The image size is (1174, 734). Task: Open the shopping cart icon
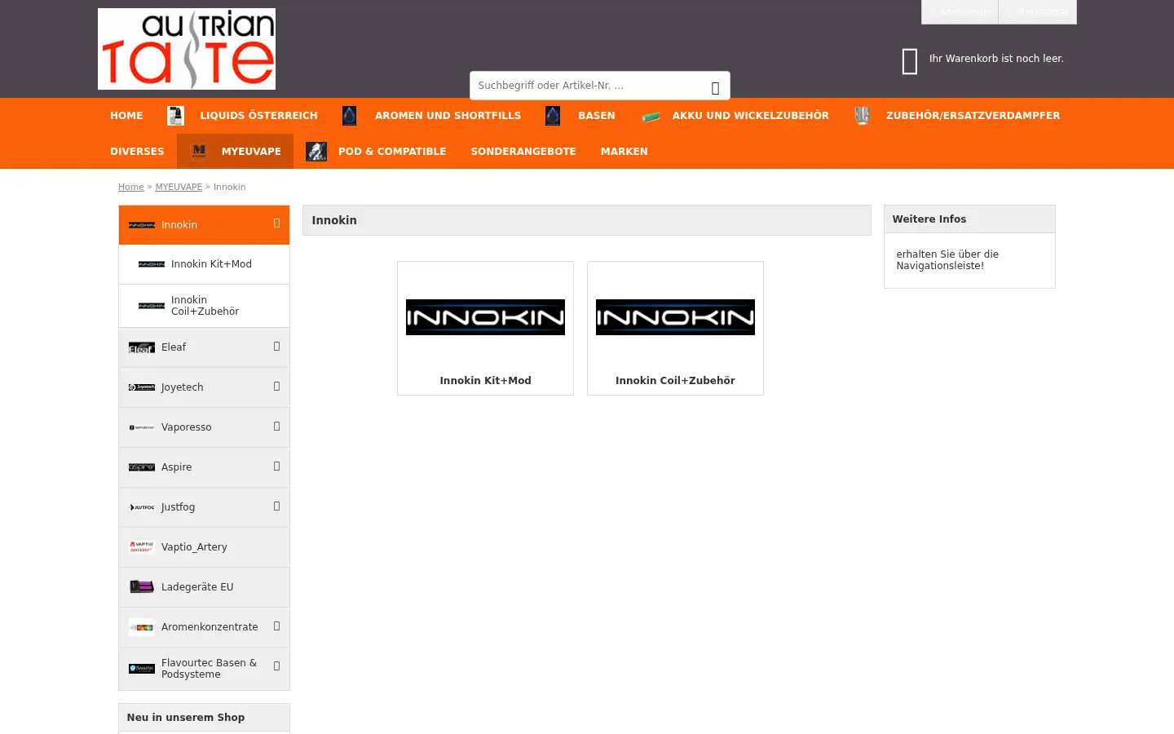[910, 61]
